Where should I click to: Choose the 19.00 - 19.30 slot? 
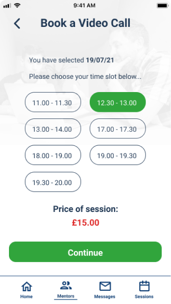click(118, 155)
